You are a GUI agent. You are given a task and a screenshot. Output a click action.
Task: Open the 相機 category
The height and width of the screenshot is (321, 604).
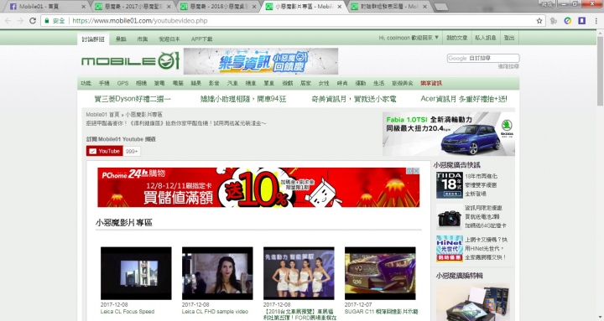pyautogui.click(x=142, y=83)
